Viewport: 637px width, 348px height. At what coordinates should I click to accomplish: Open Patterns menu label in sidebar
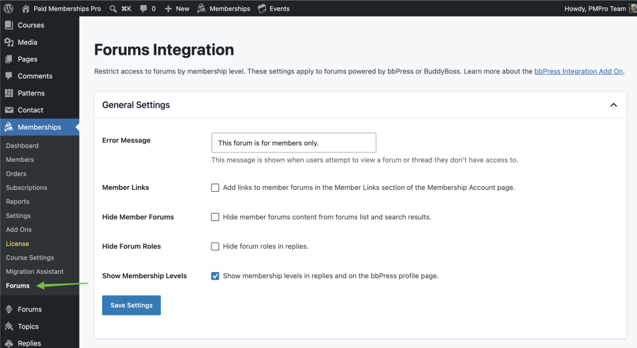point(31,93)
